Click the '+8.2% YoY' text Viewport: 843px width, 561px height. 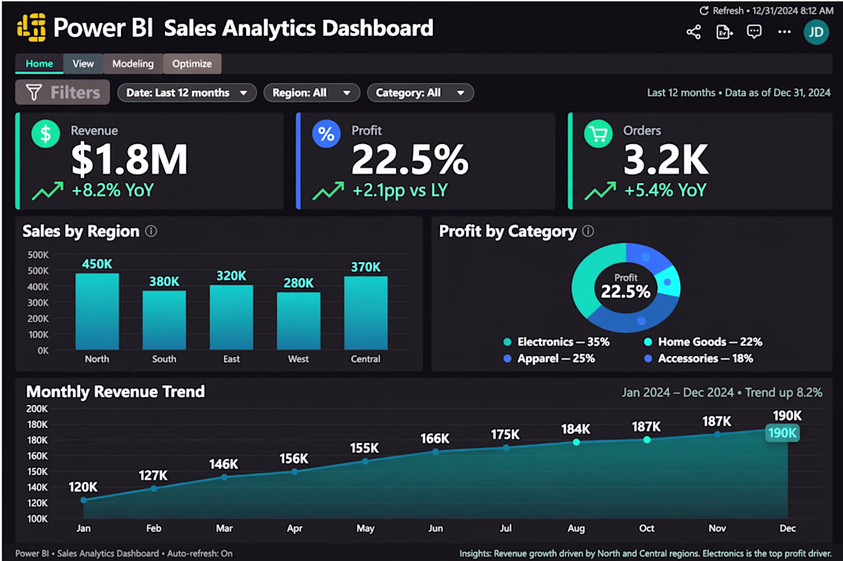113,191
